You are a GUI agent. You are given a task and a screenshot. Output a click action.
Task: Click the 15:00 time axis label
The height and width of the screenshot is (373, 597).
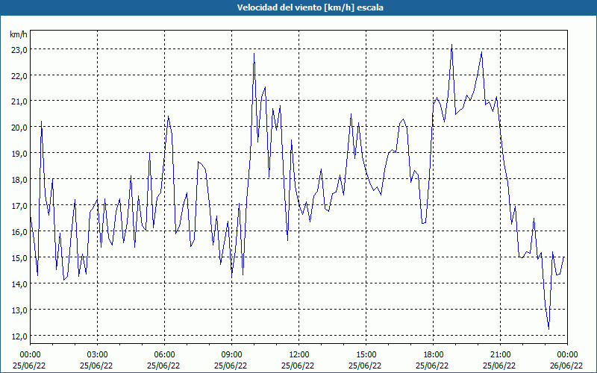[x=366, y=355]
